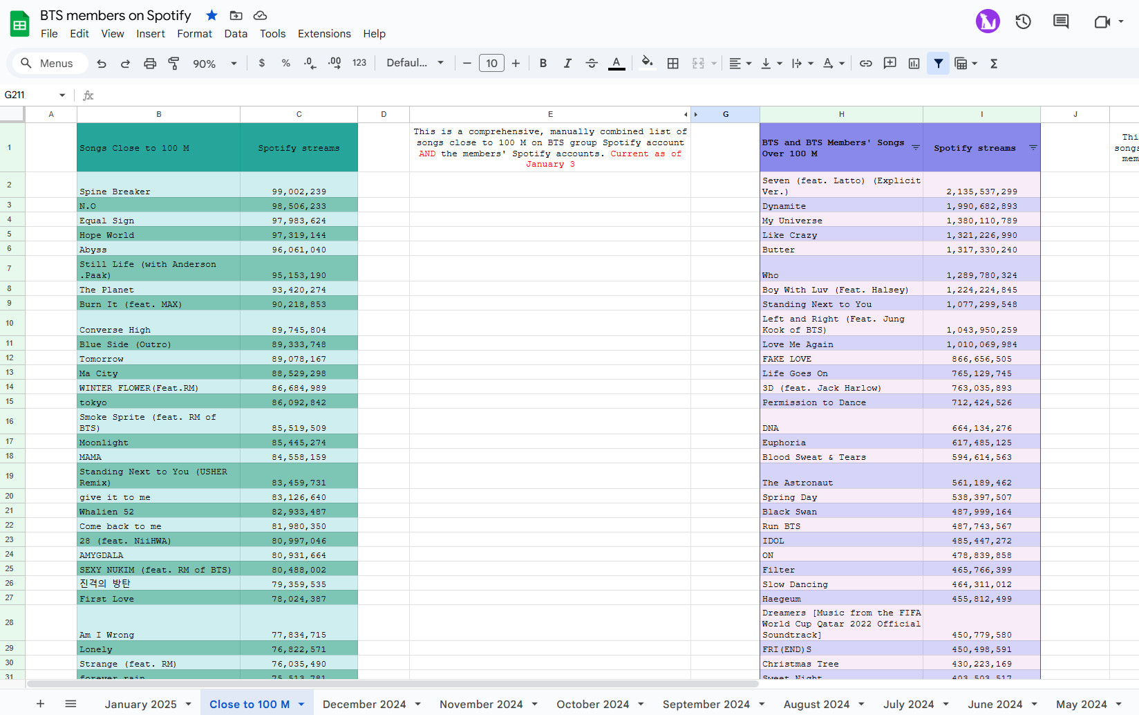
Task: Expand merge cells options arrow
Action: coord(714,64)
